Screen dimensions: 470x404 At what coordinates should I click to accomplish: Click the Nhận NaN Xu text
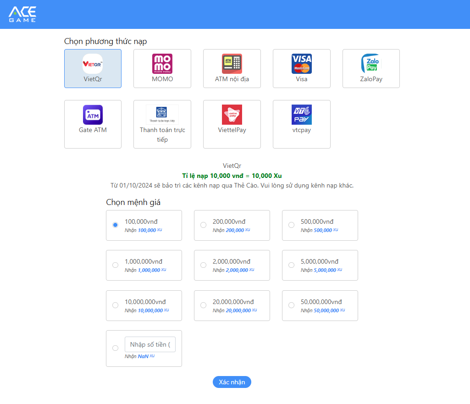[x=140, y=356]
